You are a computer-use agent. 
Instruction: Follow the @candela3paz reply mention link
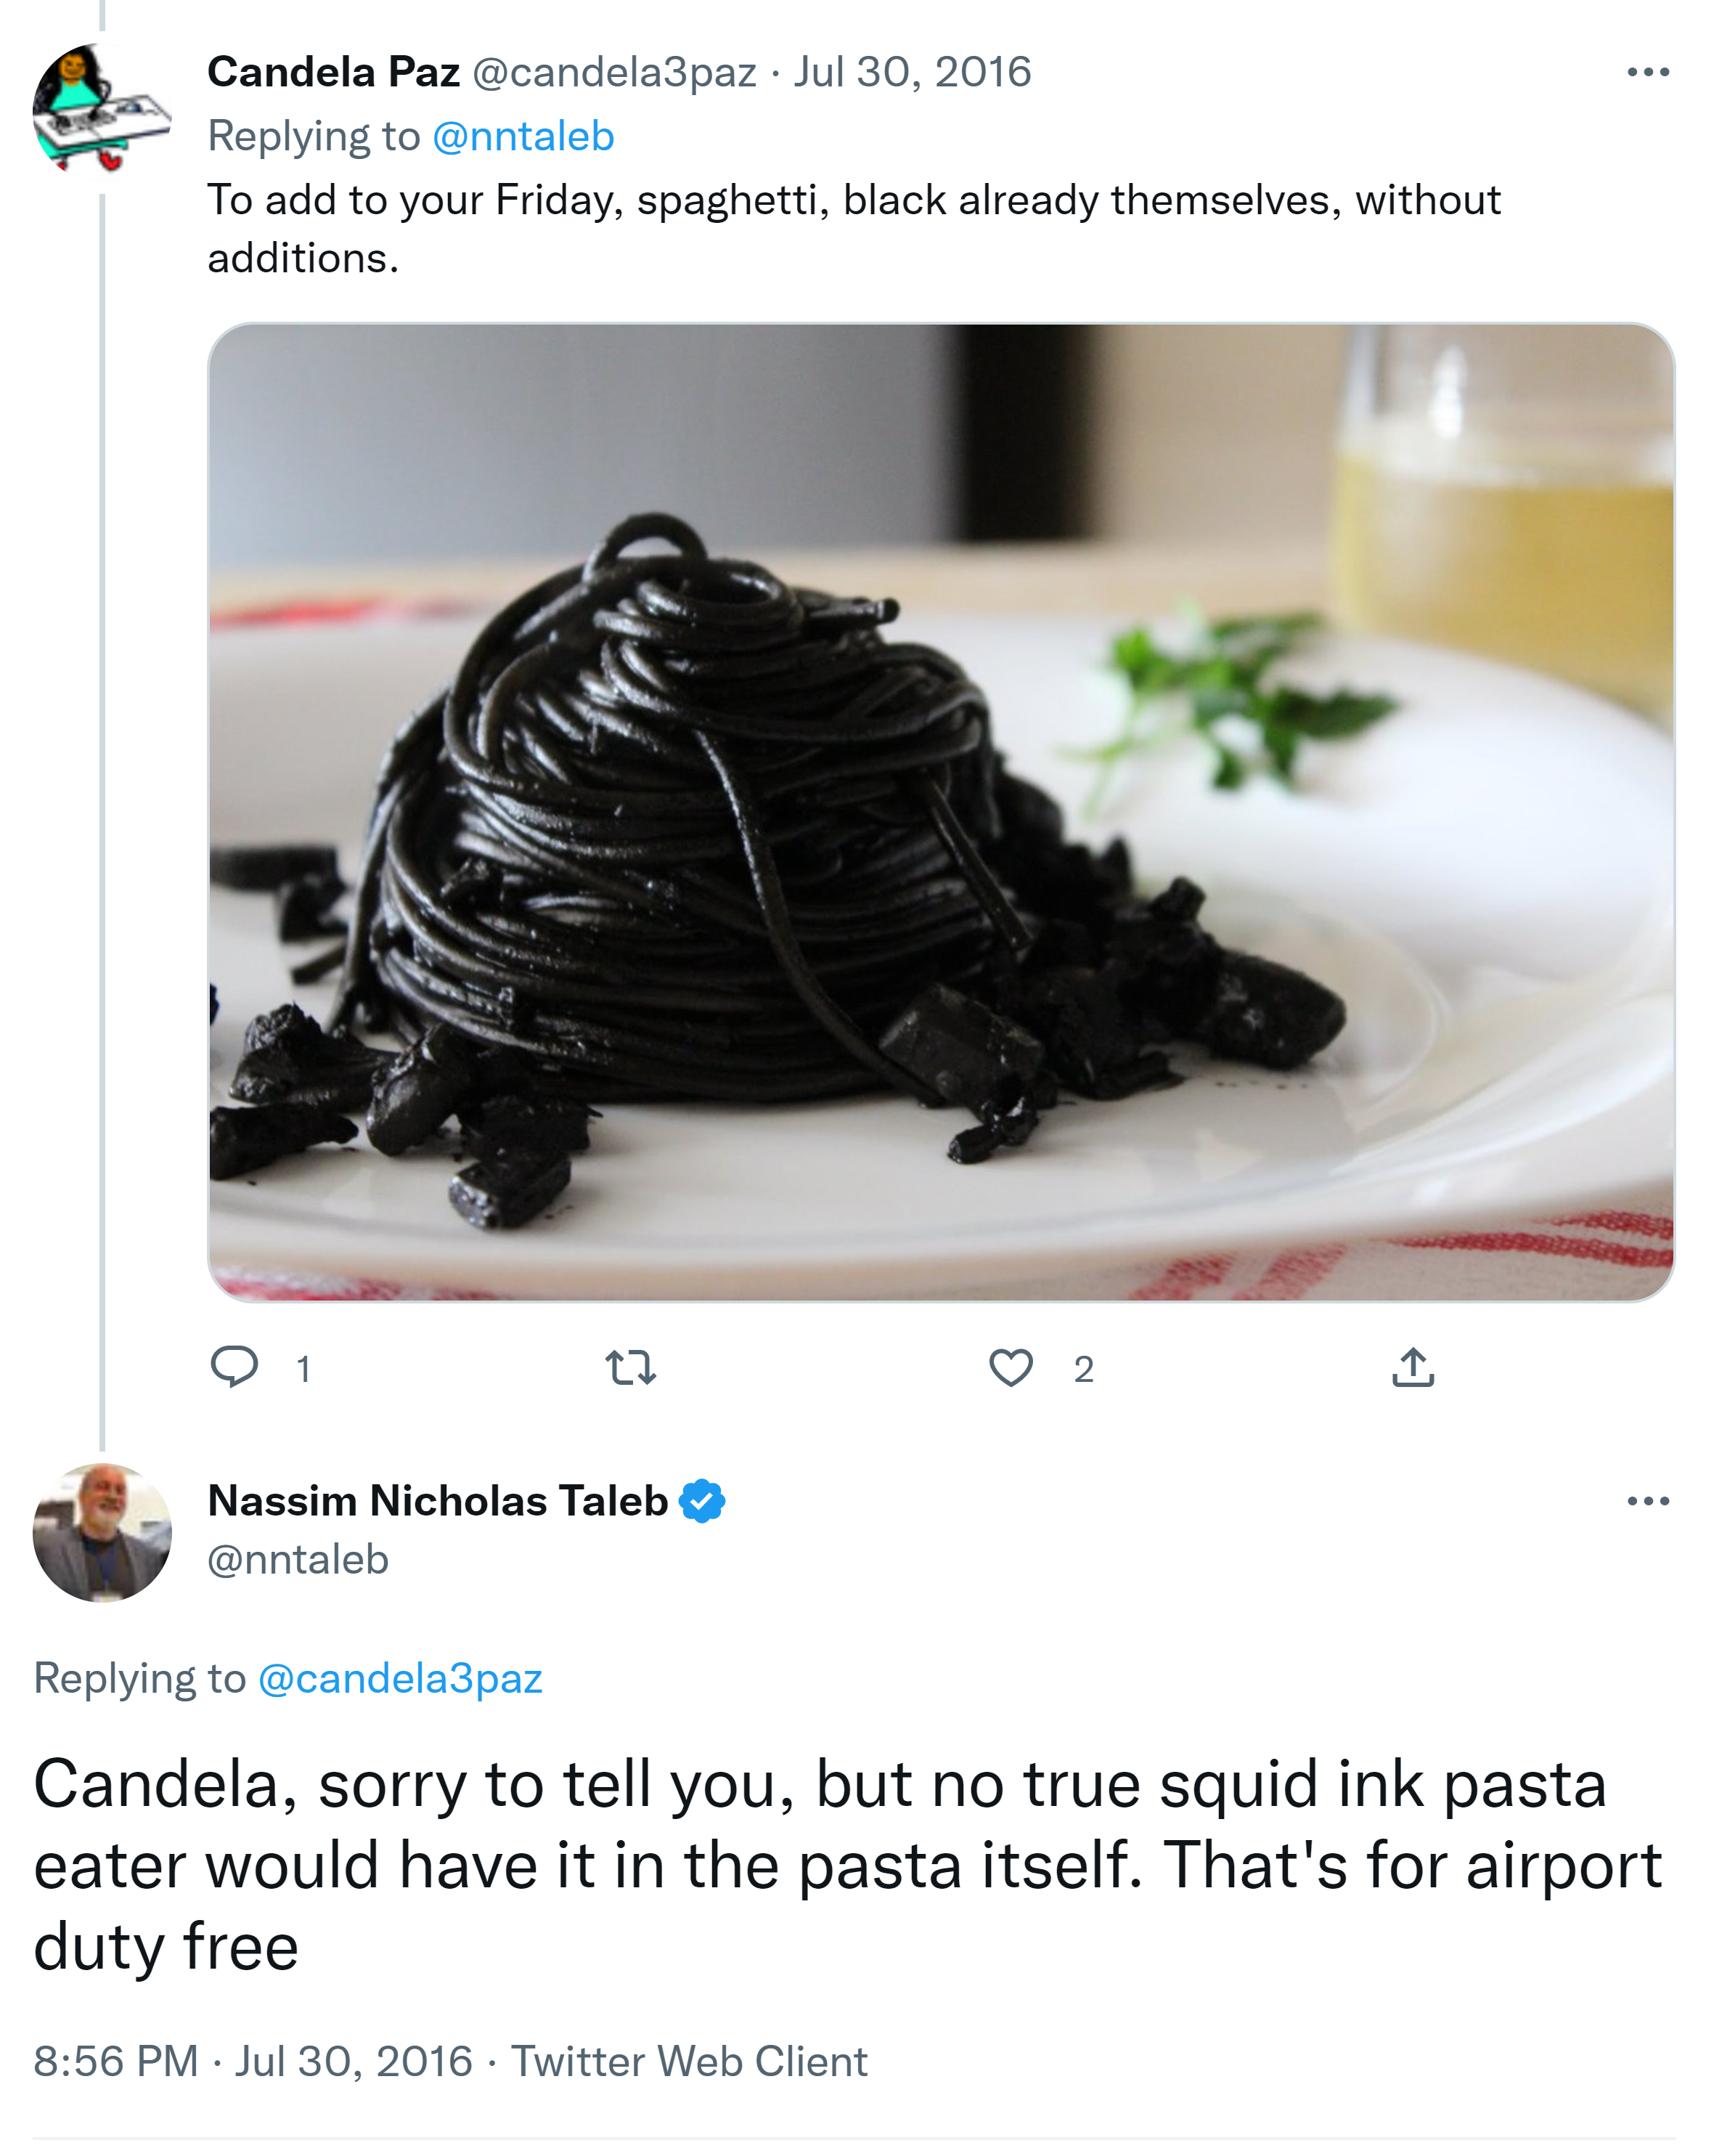[x=400, y=1678]
